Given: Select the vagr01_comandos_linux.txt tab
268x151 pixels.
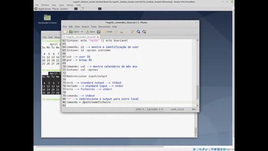Looking at the screenshot, I should click(80, 37).
